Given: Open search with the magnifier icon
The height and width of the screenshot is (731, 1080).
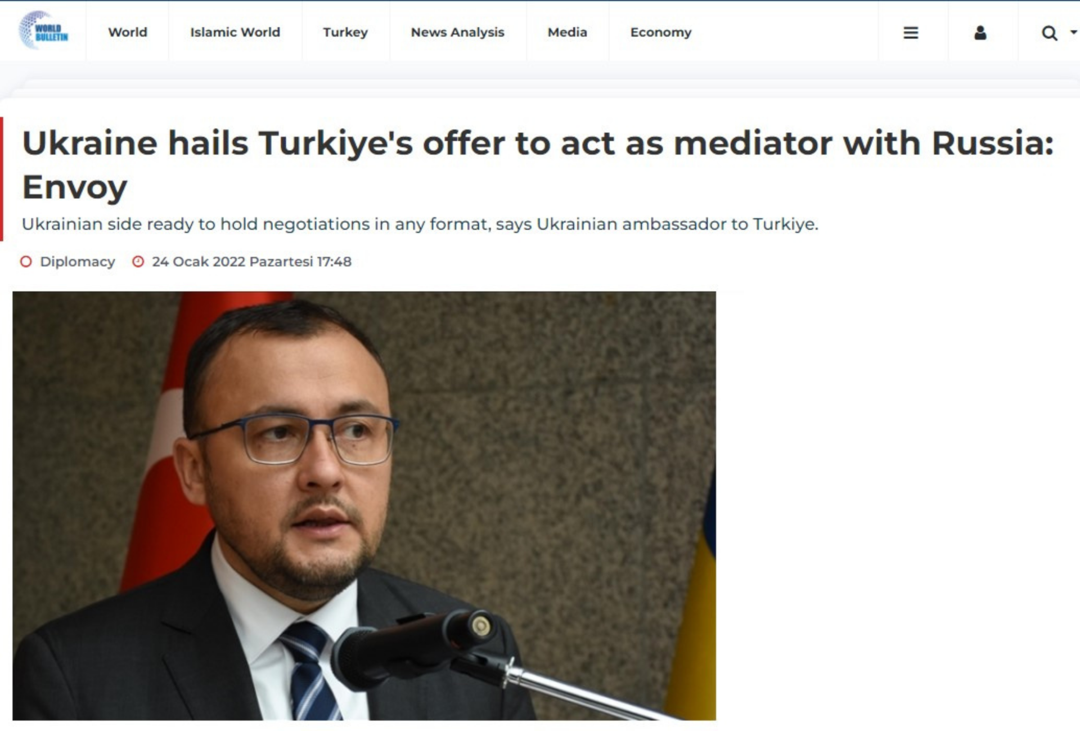Looking at the screenshot, I should click(1049, 33).
